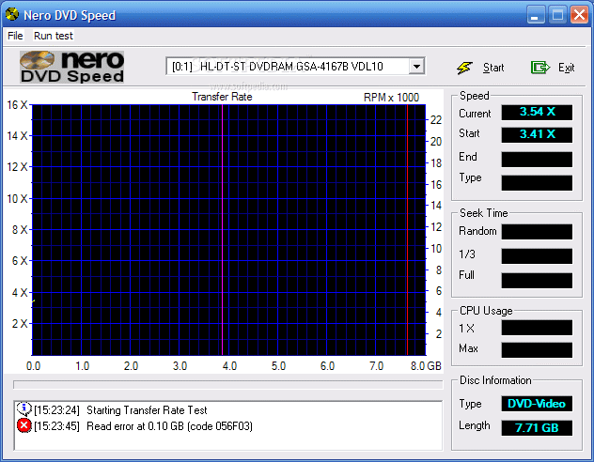Click the disc type value DVD-Video

[x=537, y=404]
